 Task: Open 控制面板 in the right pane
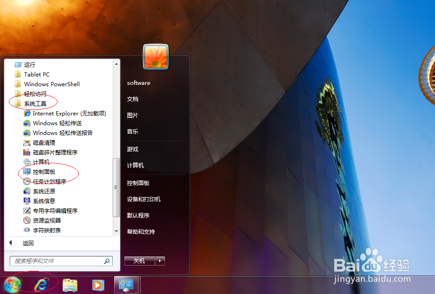click(x=138, y=183)
